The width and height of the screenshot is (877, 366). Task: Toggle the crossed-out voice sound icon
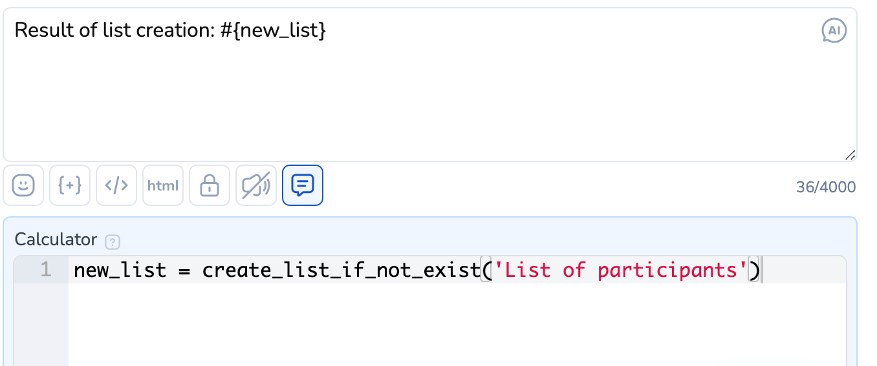pos(256,186)
